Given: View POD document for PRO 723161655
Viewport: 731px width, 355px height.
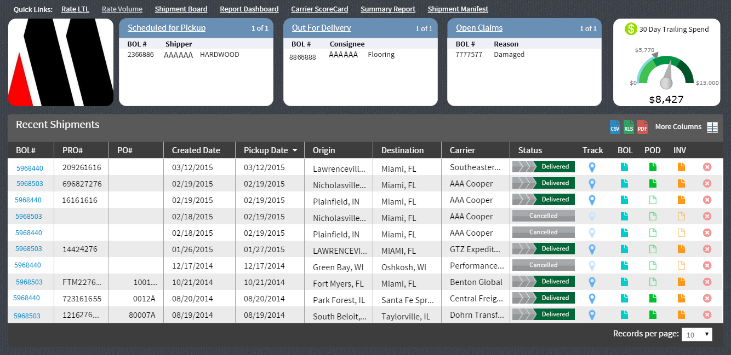Looking at the screenshot, I should (653, 299).
